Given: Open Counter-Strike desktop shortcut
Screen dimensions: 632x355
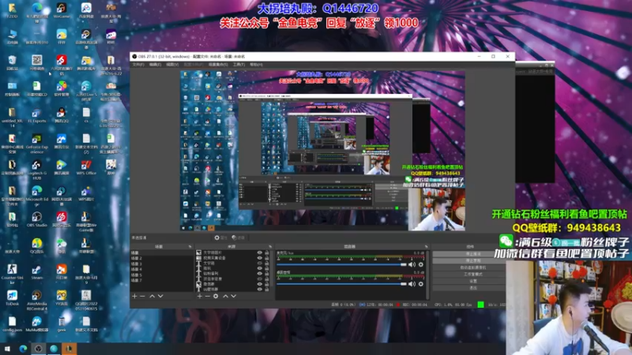Looking at the screenshot, I should pyautogui.click(x=12, y=274).
